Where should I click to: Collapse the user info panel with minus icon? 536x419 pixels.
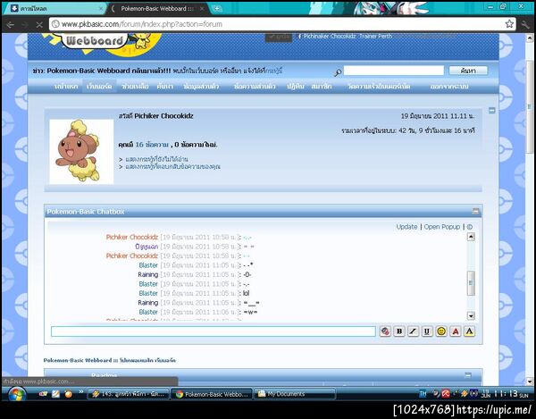pyautogui.click(x=492, y=111)
